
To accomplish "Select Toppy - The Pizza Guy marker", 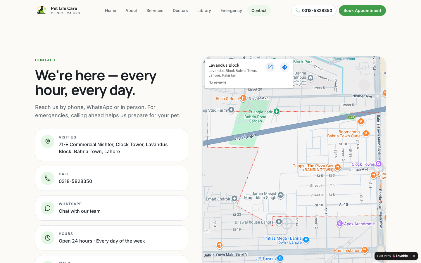I will click(x=338, y=167).
